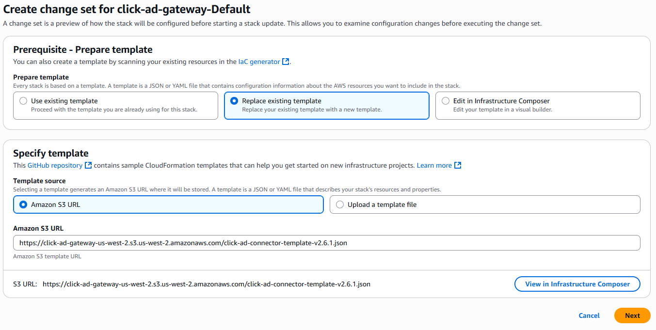Click 'Proceed with the template you are already using' description
The height and width of the screenshot is (330, 656).
114,110
